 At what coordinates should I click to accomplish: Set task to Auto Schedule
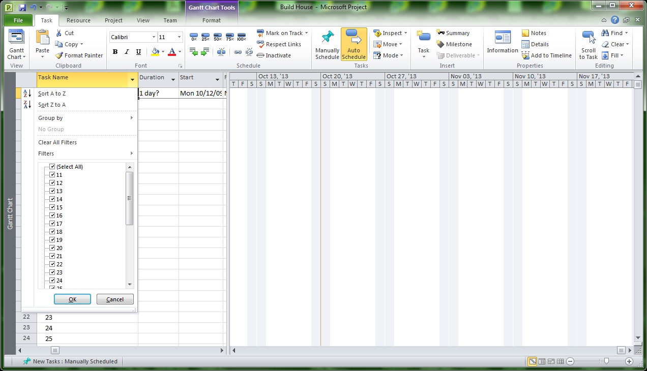point(354,45)
